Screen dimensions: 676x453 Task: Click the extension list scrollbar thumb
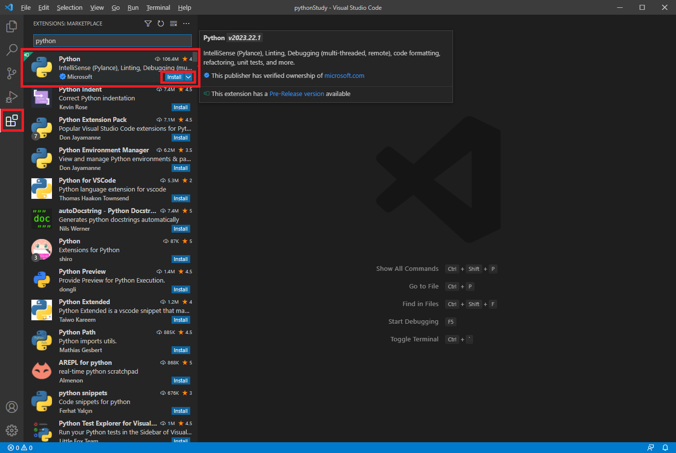tap(195, 56)
